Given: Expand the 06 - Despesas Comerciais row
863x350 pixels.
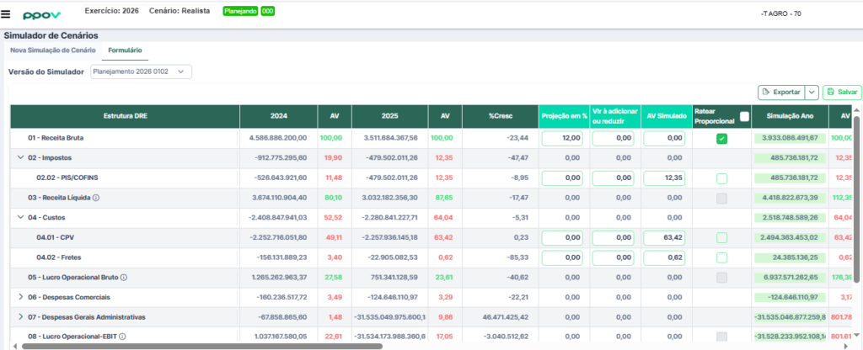Looking at the screenshot, I should point(20,297).
